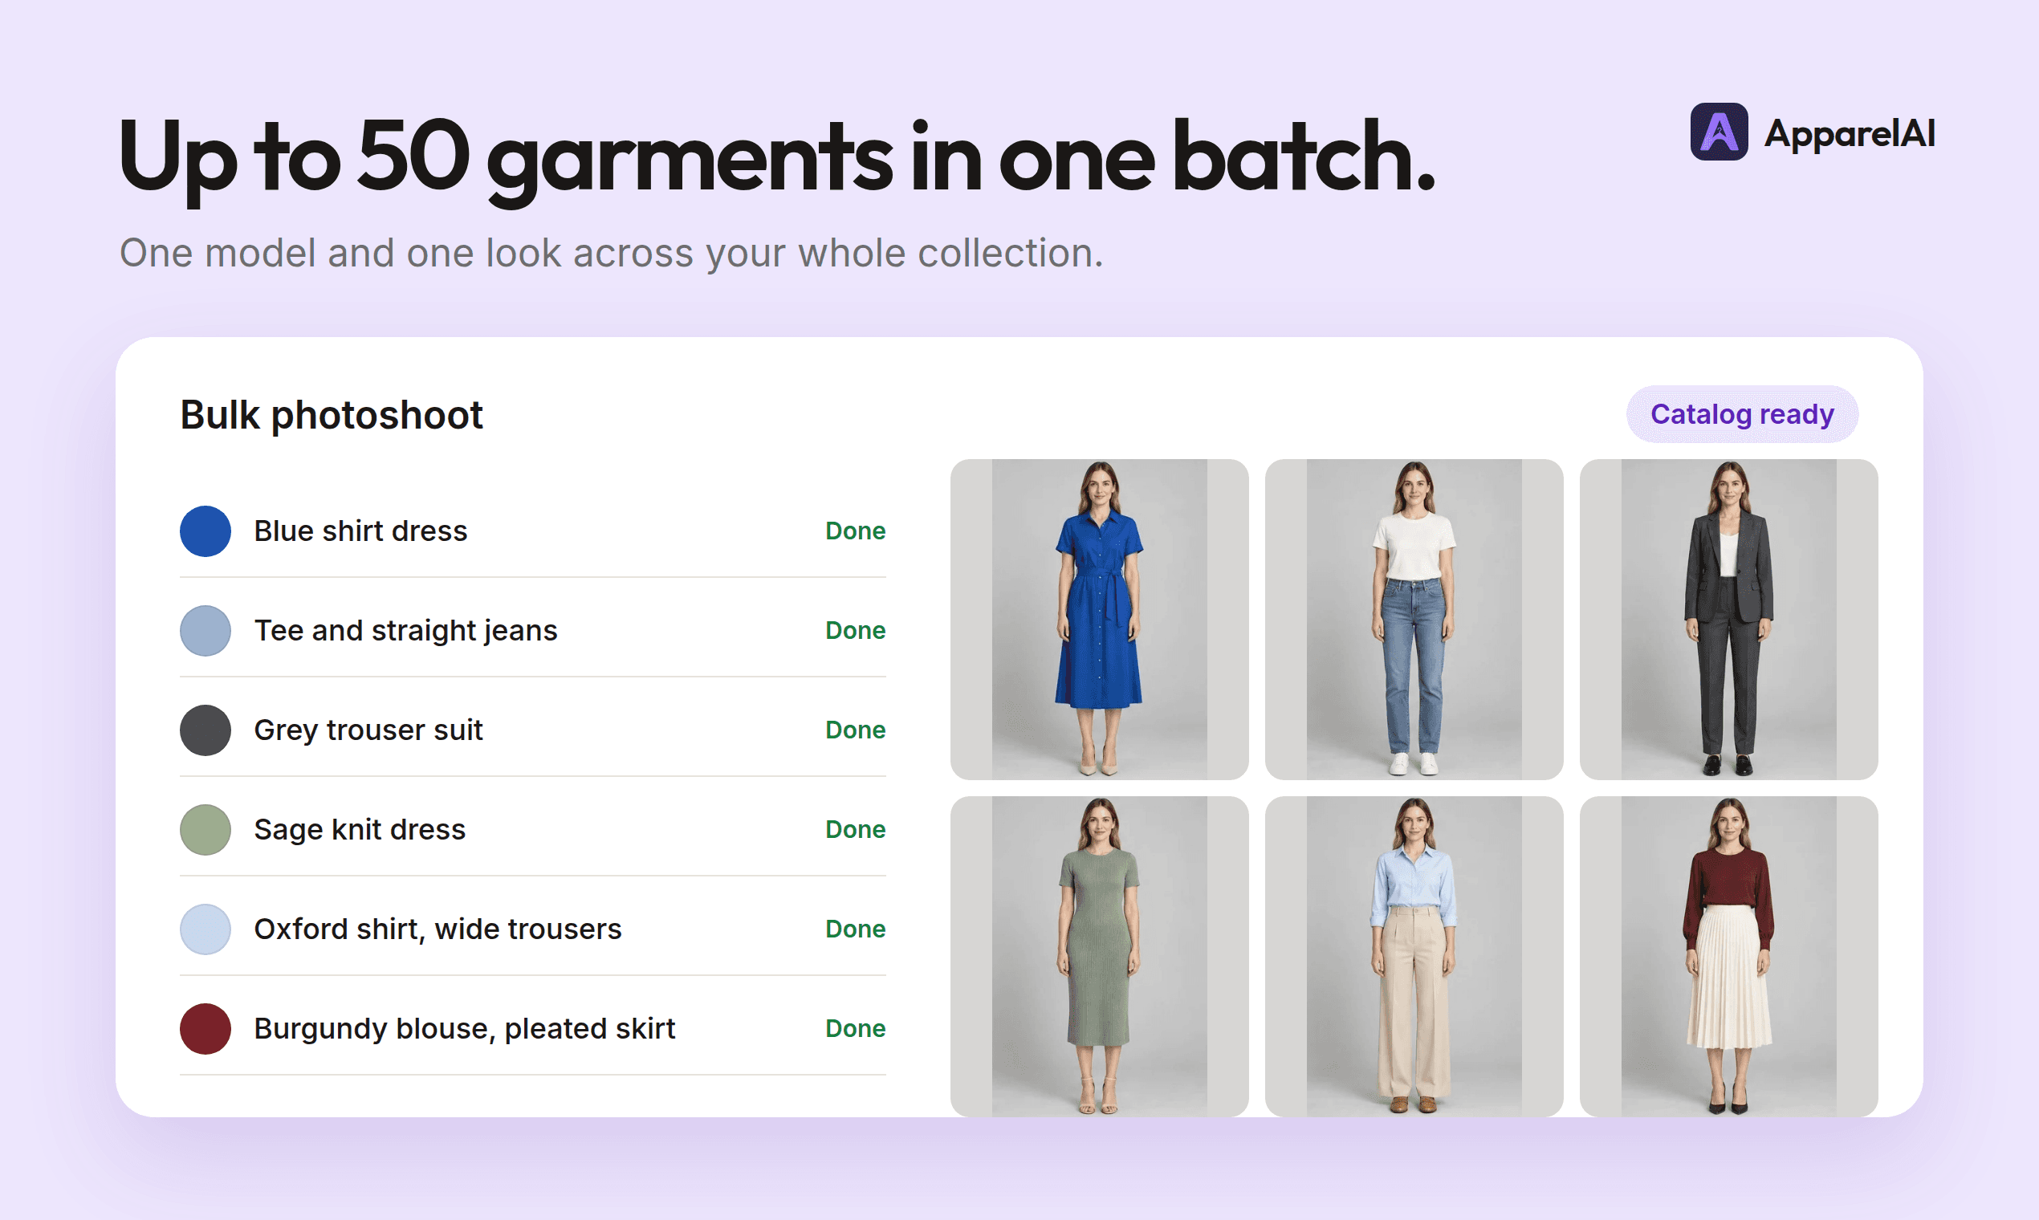The height and width of the screenshot is (1220, 2039).
Task: Select the Sage knit dress label
Action: [360, 829]
